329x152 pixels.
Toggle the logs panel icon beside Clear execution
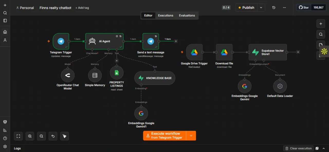point(317,148)
